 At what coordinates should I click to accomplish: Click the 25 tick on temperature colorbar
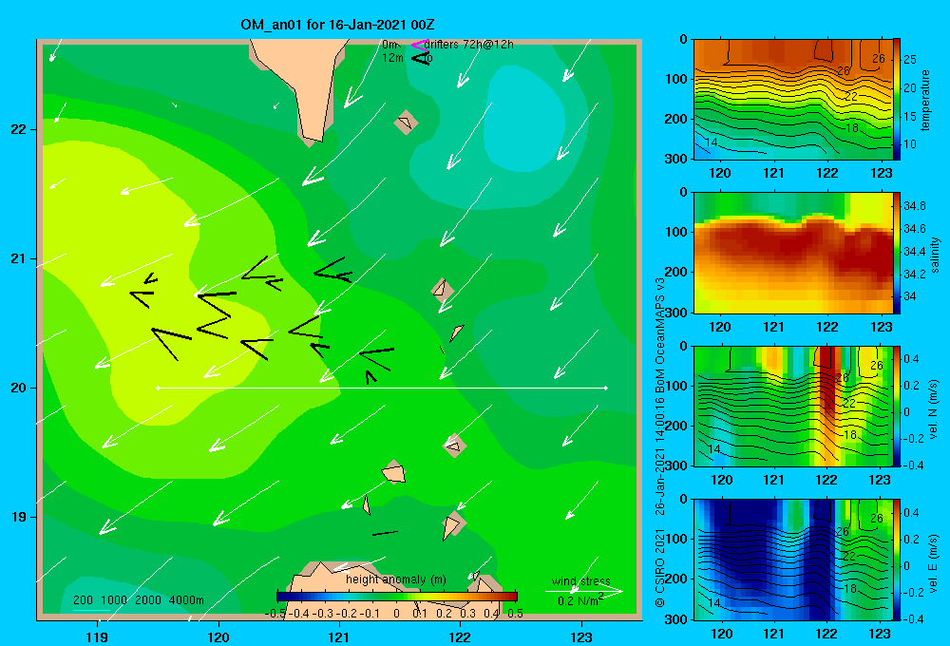pos(910,60)
